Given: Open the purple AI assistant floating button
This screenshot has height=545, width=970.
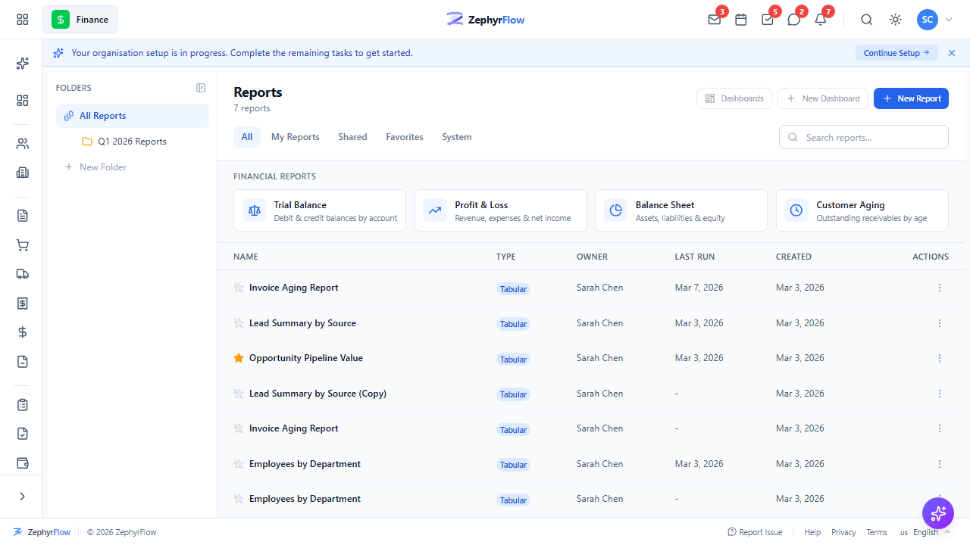Looking at the screenshot, I should point(938,513).
